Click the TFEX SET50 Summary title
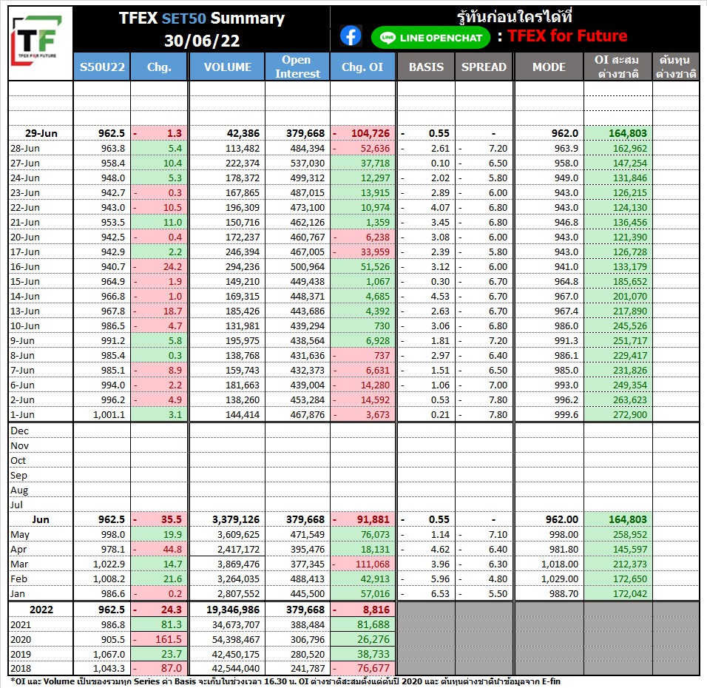The height and width of the screenshot is (688, 707). (x=202, y=18)
